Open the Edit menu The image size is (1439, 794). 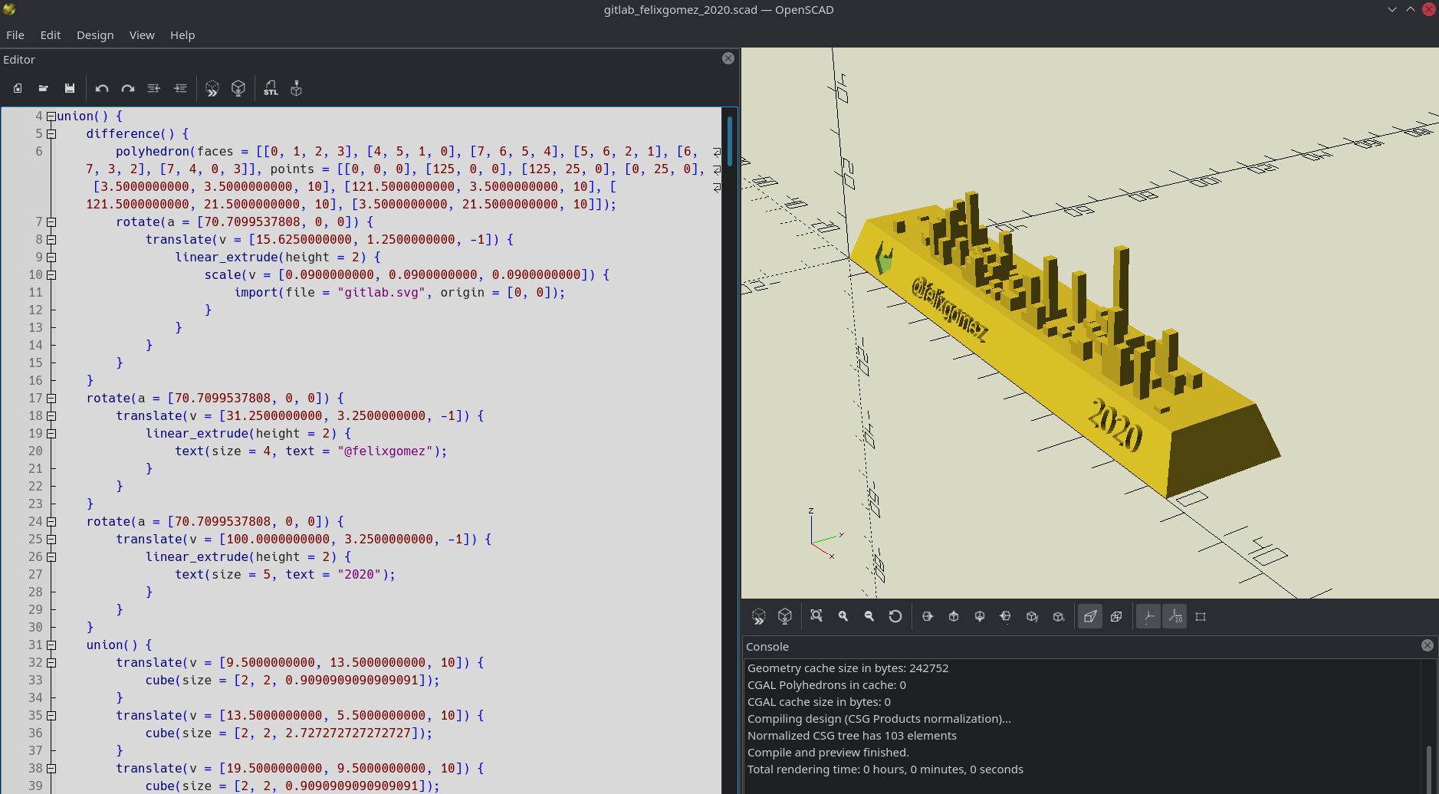point(51,35)
